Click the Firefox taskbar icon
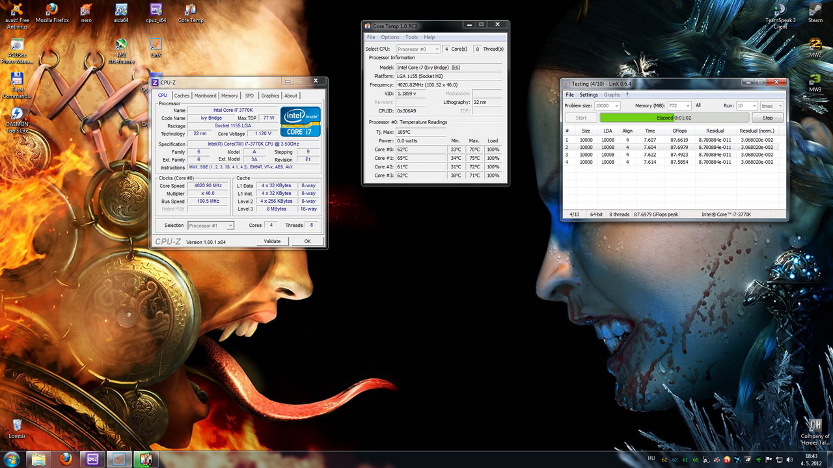 pyautogui.click(x=65, y=459)
